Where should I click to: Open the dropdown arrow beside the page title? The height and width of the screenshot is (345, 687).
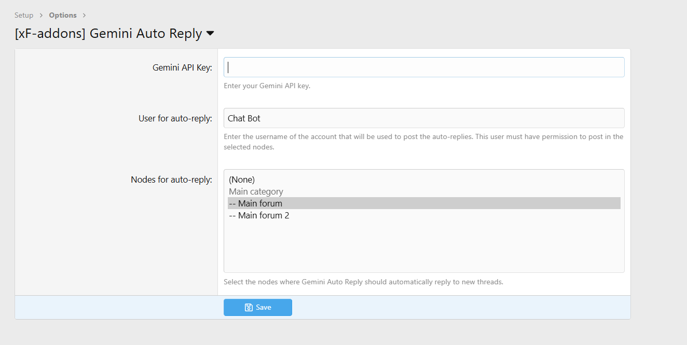[x=210, y=33]
